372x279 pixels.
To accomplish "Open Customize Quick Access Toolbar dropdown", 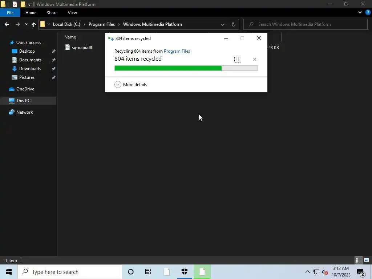I will (29, 4).
